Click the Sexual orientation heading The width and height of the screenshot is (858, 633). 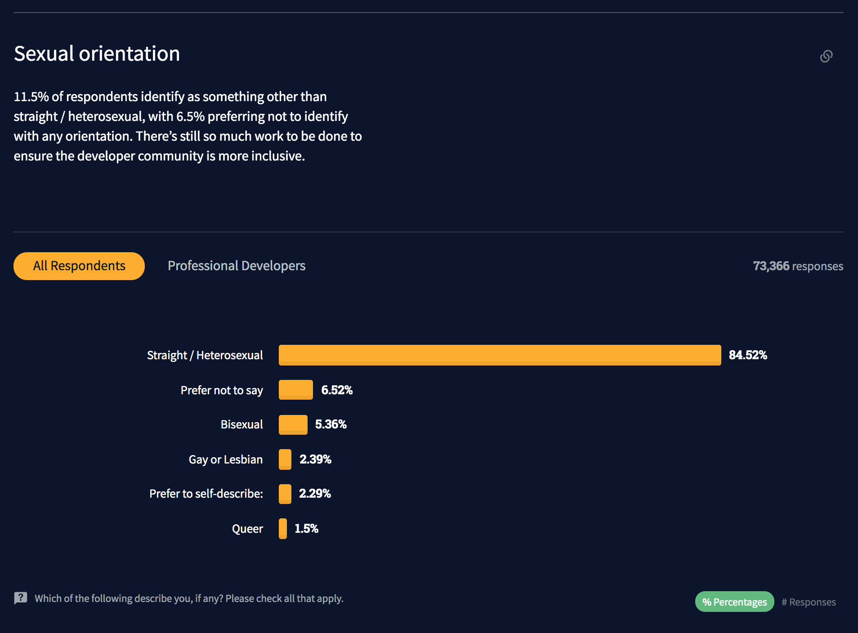[x=97, y=54]
